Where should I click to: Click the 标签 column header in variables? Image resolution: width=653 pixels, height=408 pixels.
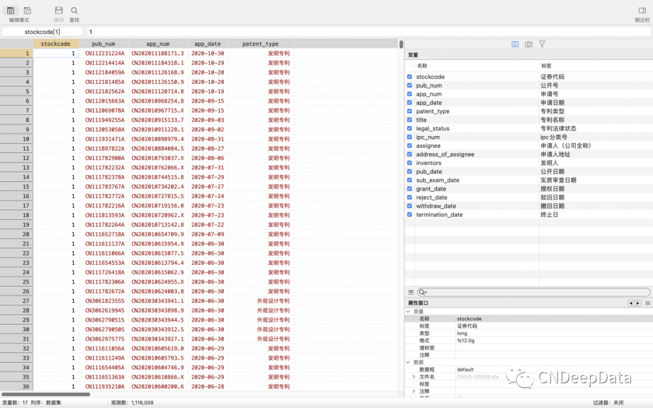(546, 66)
